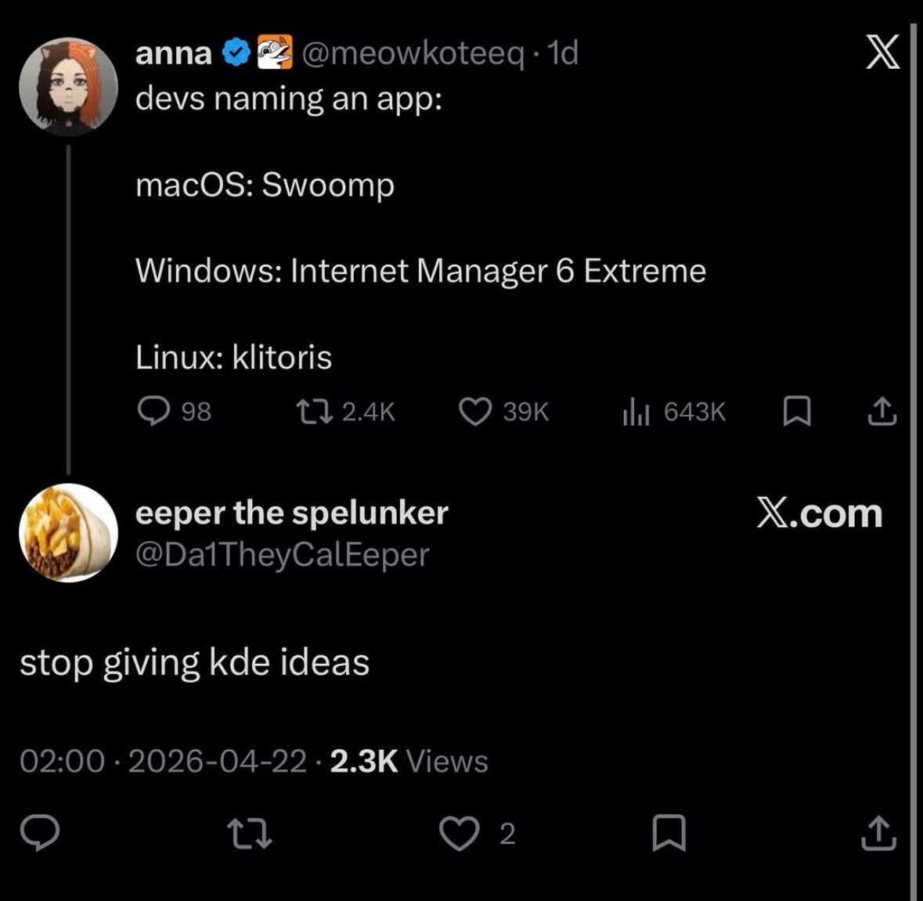Viewport: 923px width, 901px height.
Task: Repost anna's post via the retweet icon
Action: point(315,411)
